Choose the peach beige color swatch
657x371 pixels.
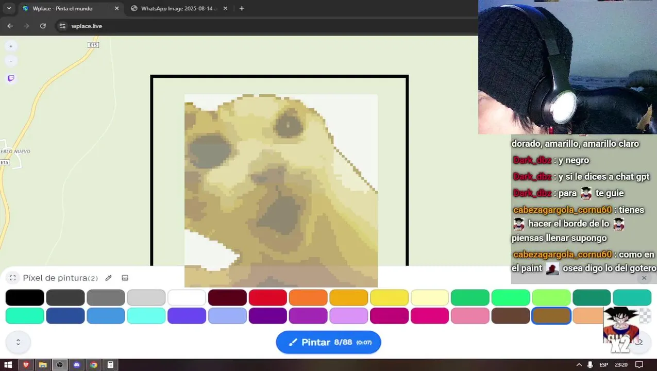[588, 315]
